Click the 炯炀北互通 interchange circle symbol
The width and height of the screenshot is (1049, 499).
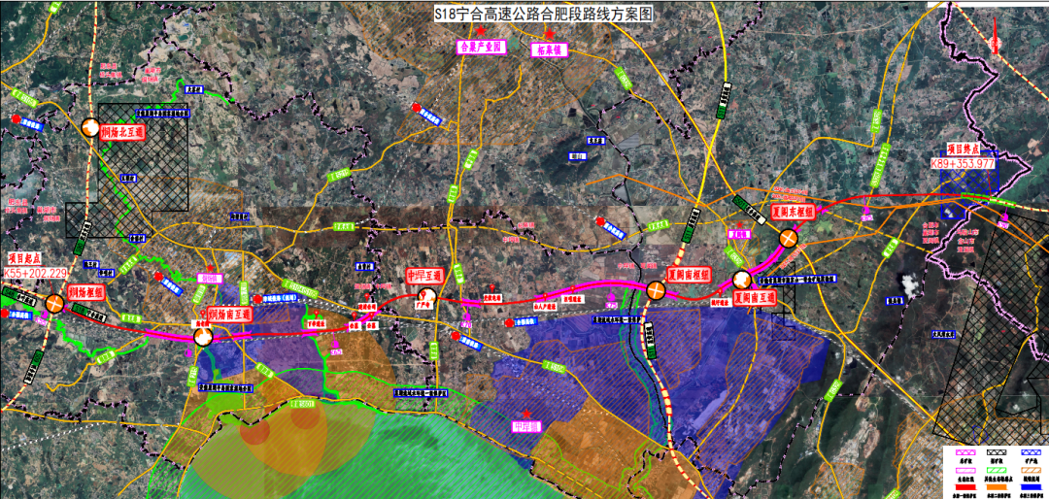click(90, 128)
